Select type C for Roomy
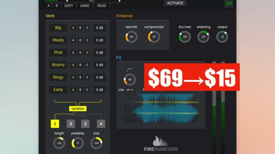Viewport: 275px width, 154px height. click(87, 65)
